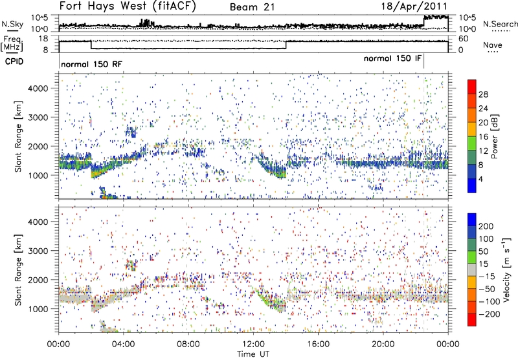Click the date '18/Apr/2011'
The image size is (518, 358).
(x=414, y=6)
